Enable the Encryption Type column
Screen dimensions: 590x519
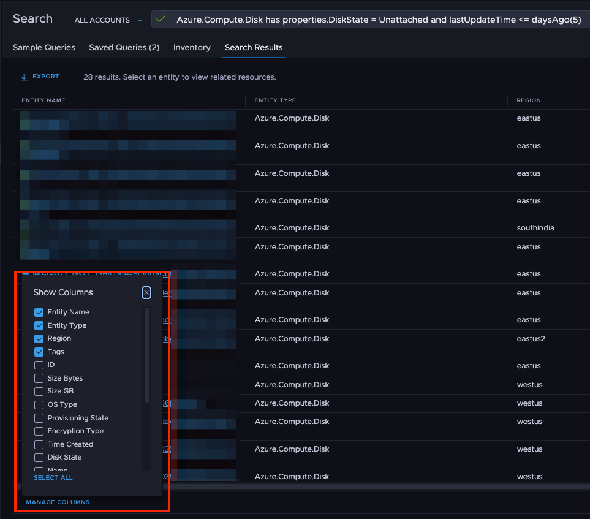click(39, 431)
